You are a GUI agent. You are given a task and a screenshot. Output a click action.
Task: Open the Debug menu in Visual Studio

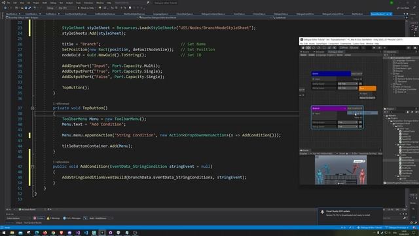pos(53,3)
